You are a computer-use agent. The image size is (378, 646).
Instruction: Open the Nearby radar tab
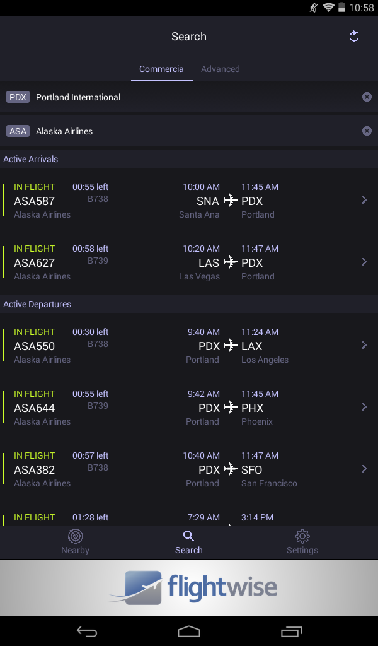coord(75,542)
